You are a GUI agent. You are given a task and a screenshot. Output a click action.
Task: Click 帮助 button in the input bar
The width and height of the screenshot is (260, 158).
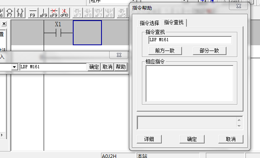[121, 67]
